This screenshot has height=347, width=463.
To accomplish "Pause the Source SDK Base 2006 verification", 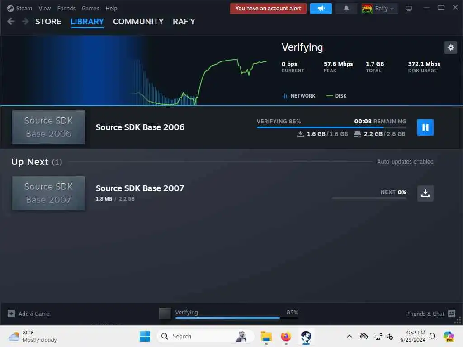I will 425,127.
